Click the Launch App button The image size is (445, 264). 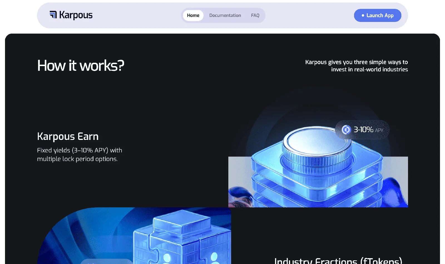377,15
